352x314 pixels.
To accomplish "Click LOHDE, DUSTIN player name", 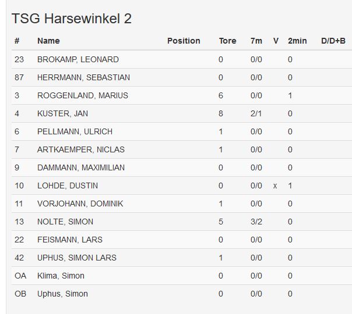I will [x=67, y=185].
